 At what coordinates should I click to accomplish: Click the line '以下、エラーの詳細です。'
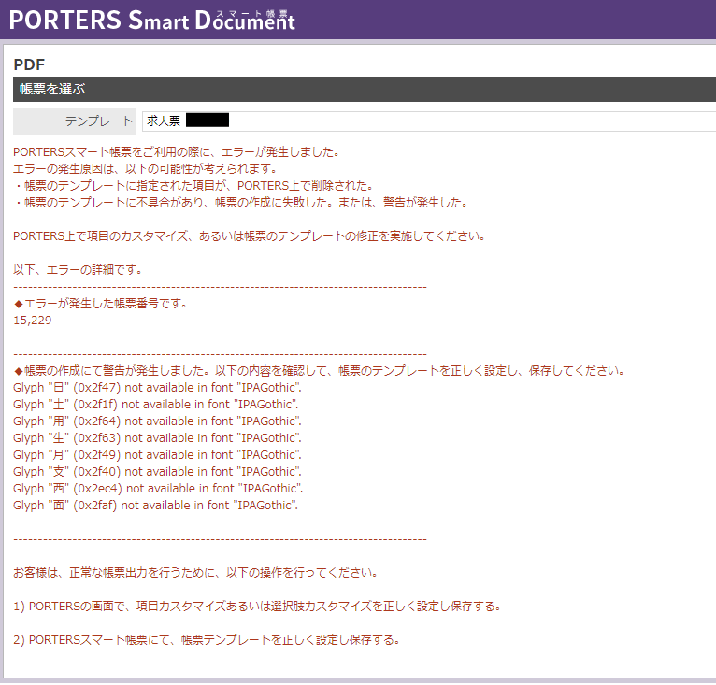pyautogui.click(x=78, y=270)
